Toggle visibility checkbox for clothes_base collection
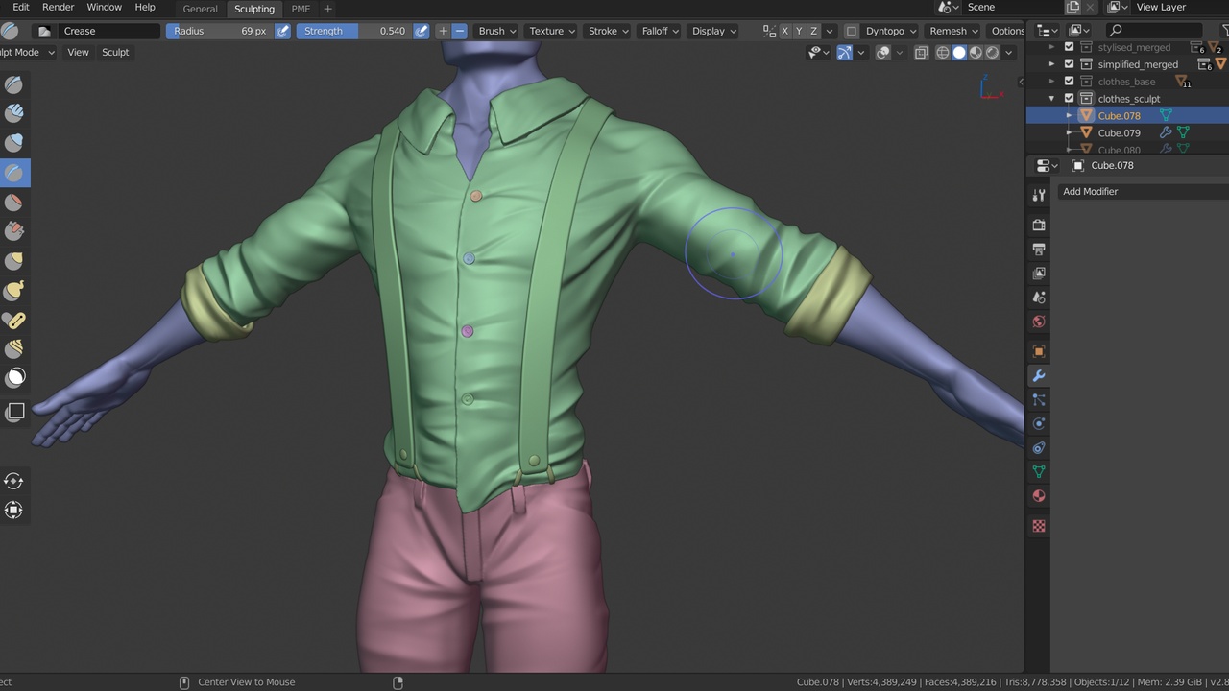1229x691 pixels. (x=1069, y=82)
